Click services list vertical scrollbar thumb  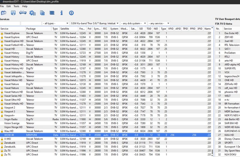click(212, 152)
